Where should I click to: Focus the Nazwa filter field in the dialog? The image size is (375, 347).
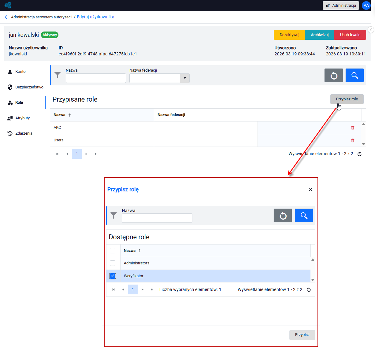pos(157,218)
